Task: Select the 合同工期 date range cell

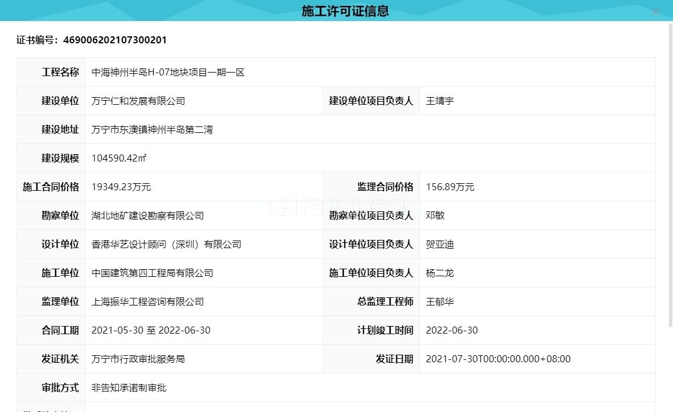Action: (151, 330)
